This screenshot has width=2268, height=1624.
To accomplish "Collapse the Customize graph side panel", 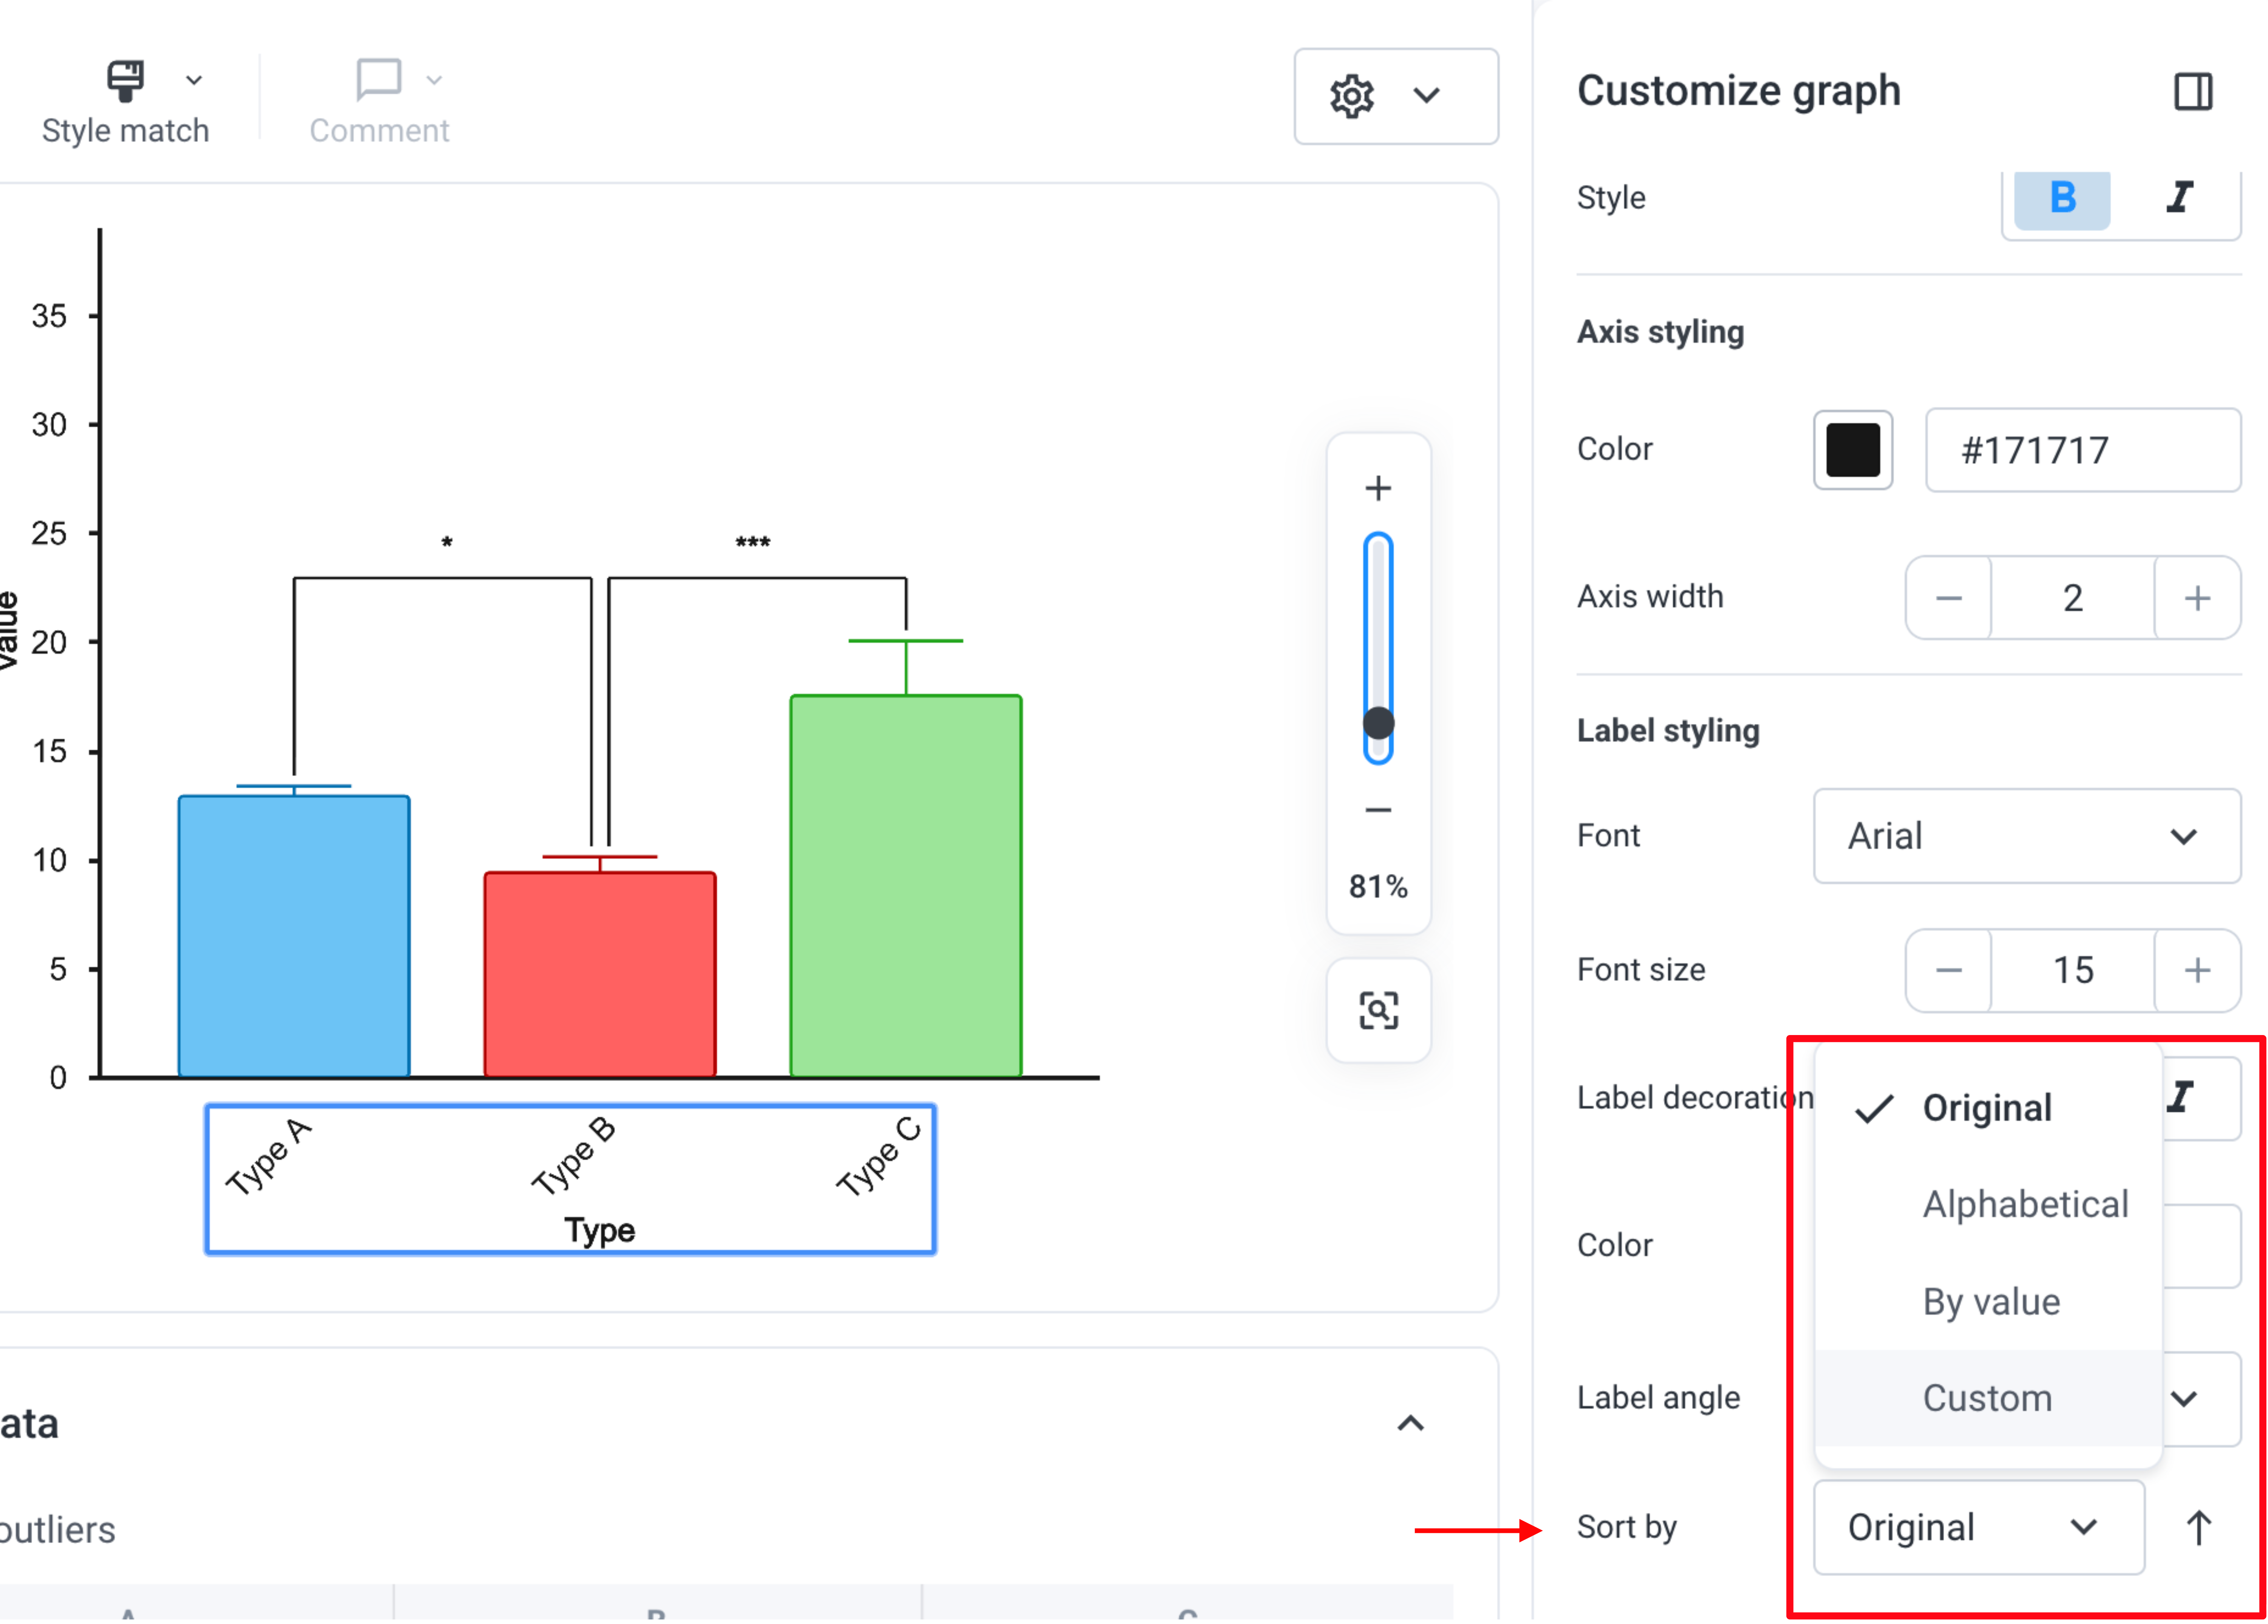I will point(2192,92).
